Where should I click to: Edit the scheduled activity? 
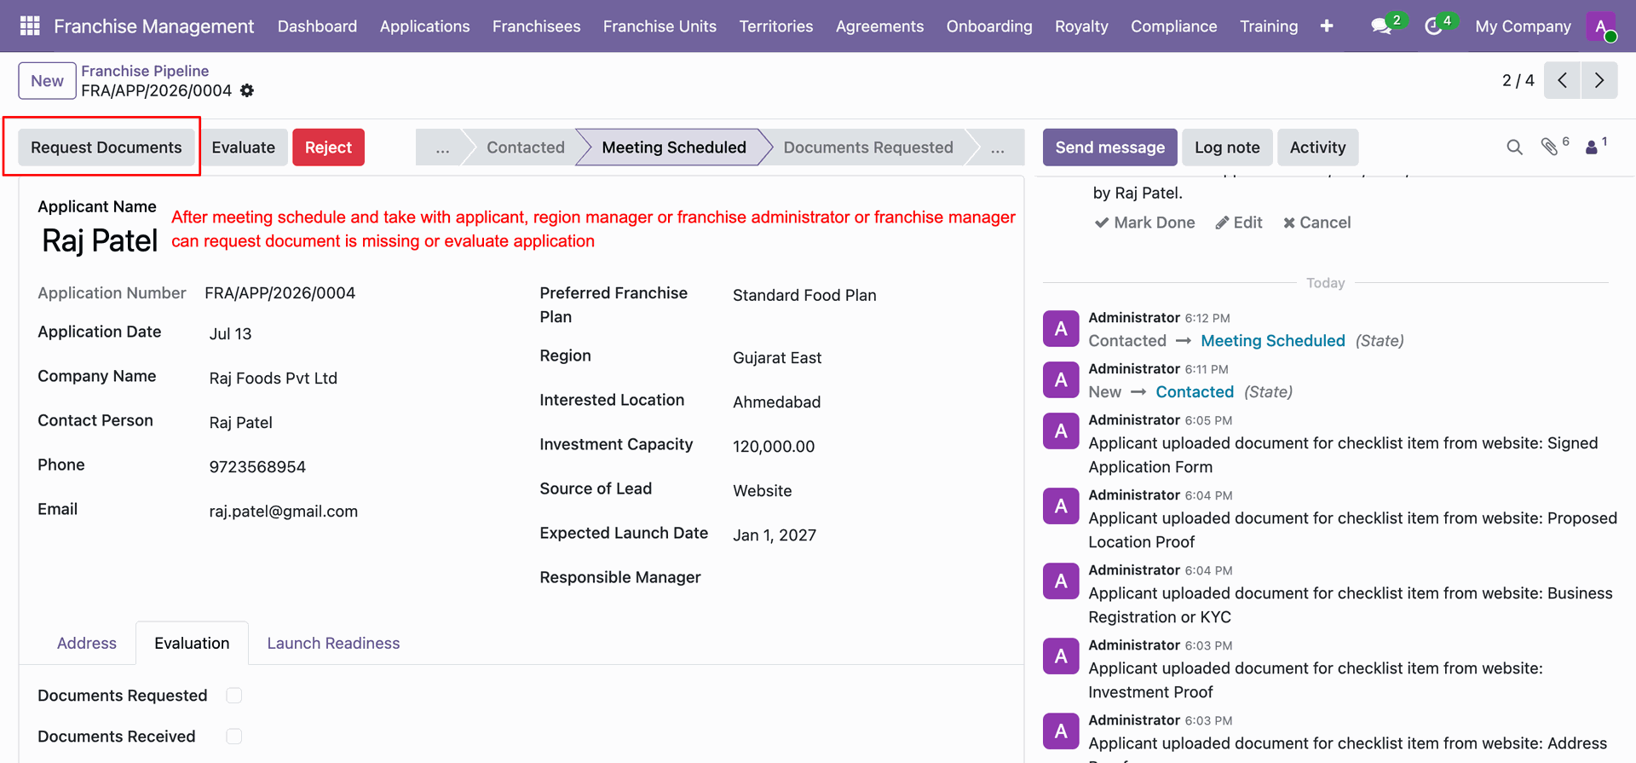click(1239, 223)
